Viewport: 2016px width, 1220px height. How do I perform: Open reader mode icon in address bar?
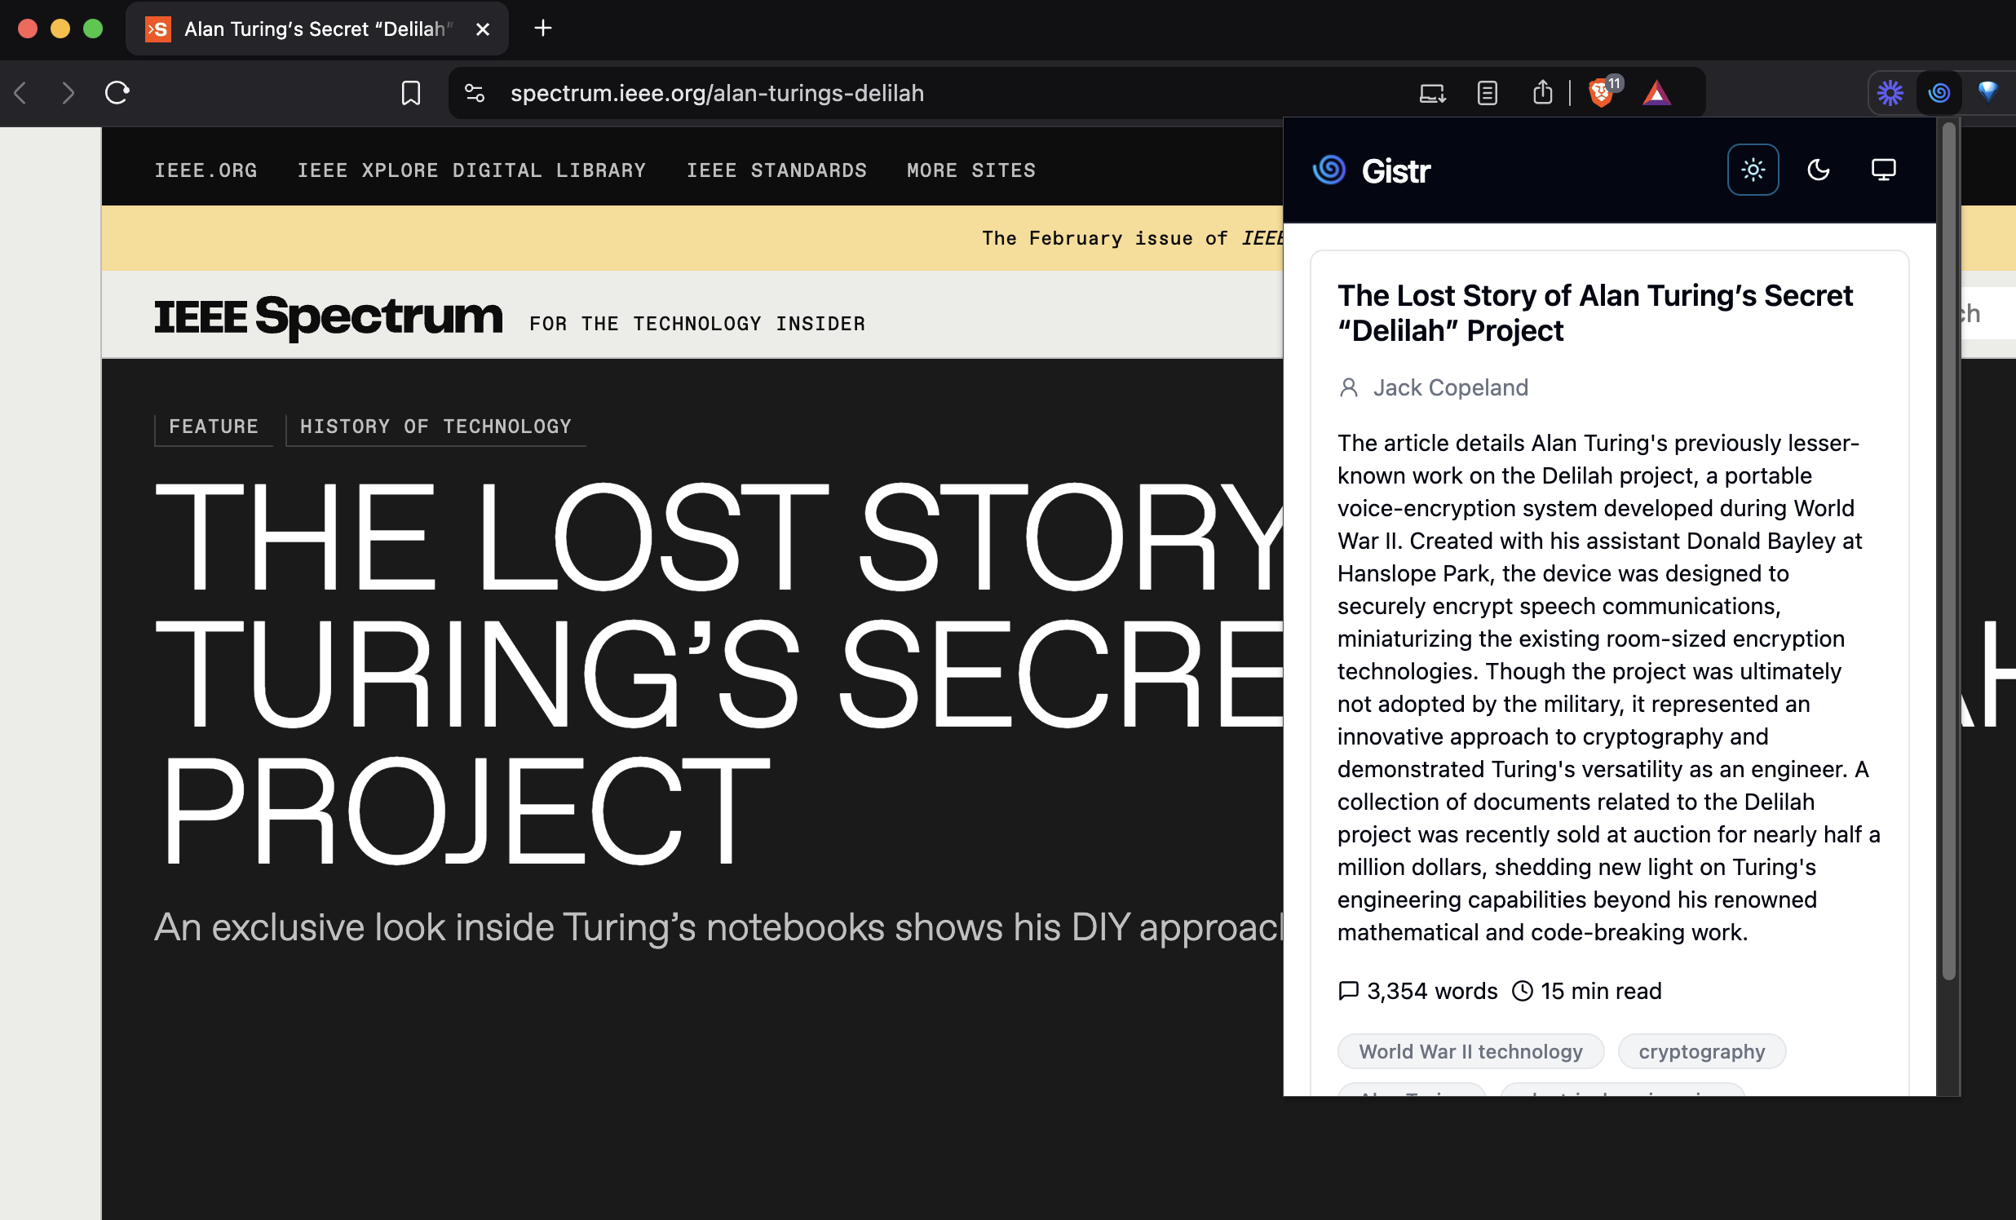click(x=1488, y=93)
